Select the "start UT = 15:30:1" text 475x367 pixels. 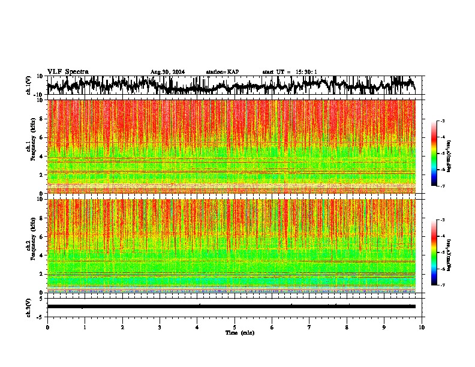[290, 72]
